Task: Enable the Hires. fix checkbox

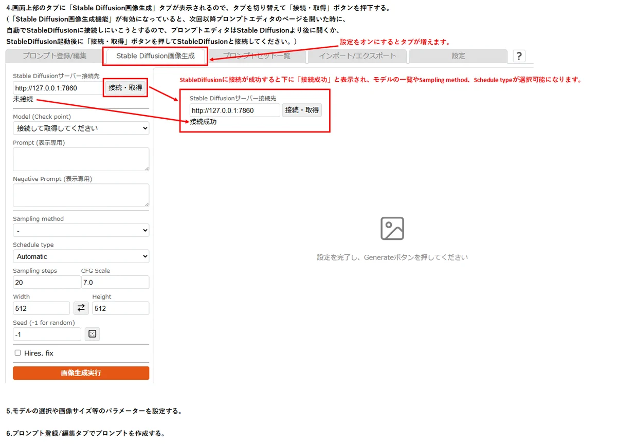Action: point(18,353)
